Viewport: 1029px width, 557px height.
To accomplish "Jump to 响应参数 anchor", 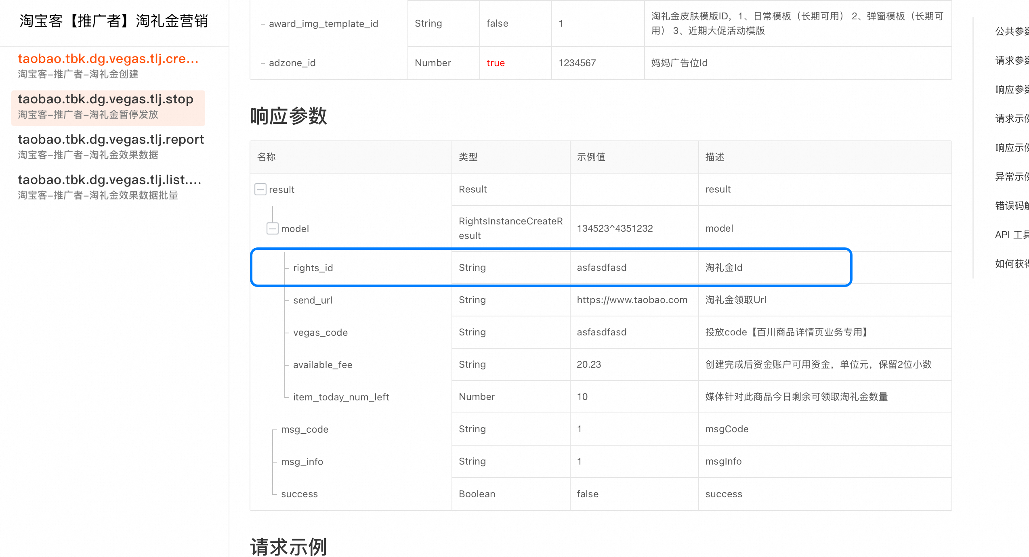I will click(x=1012, y=89).
